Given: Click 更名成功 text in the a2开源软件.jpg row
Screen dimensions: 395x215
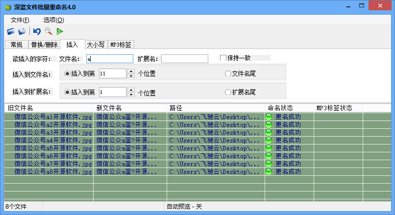Looking at the screenshot, I should pos(288,124).
